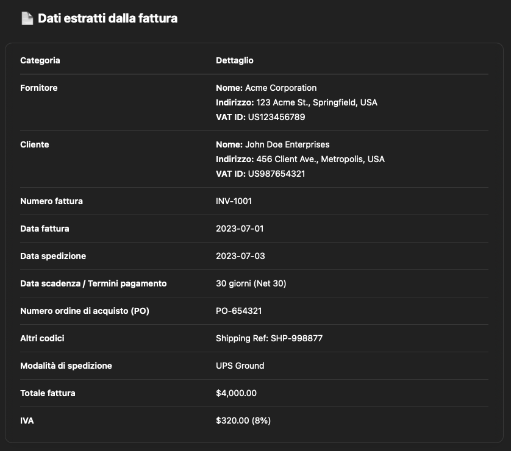The width and height of the screenshot is (511, 451).
Task: Click the payment terms '30 giorni (Net 30)'
Action: [251, 283]
